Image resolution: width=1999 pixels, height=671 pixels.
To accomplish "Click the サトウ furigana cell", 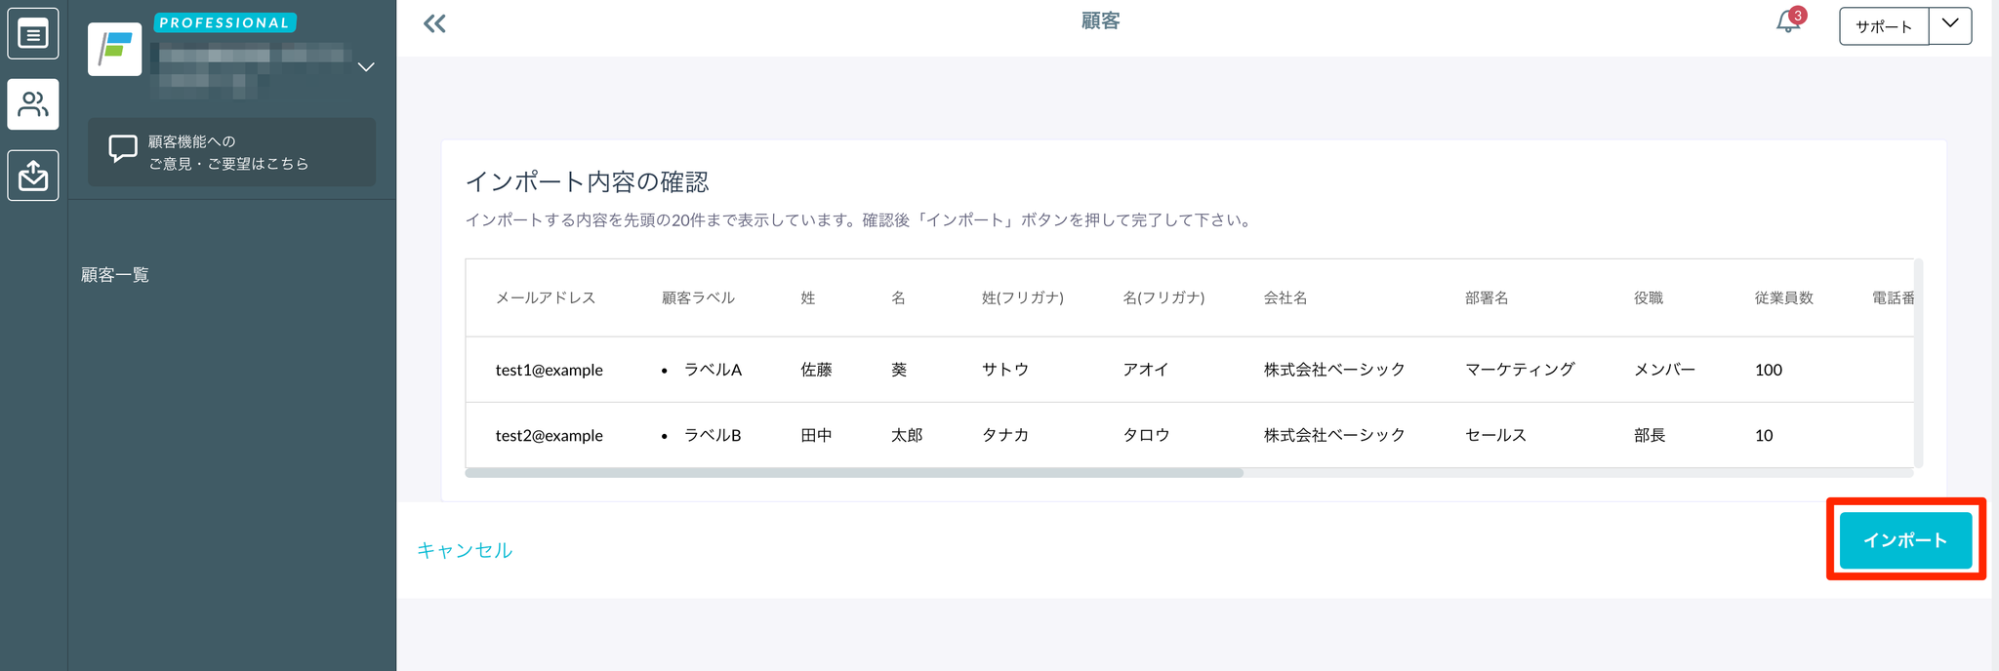I will [x=1005, y=370].
